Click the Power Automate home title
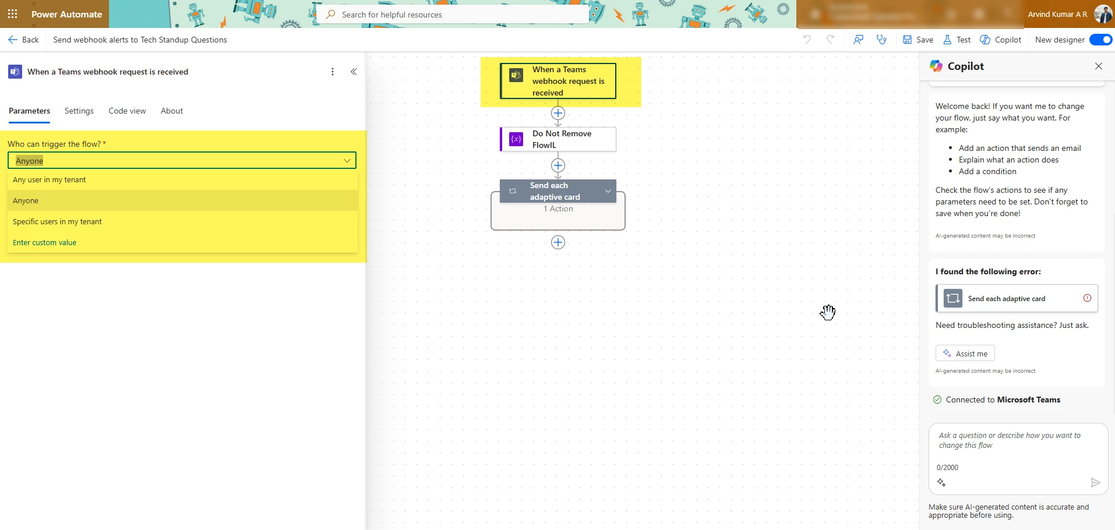 coord(66,14)
